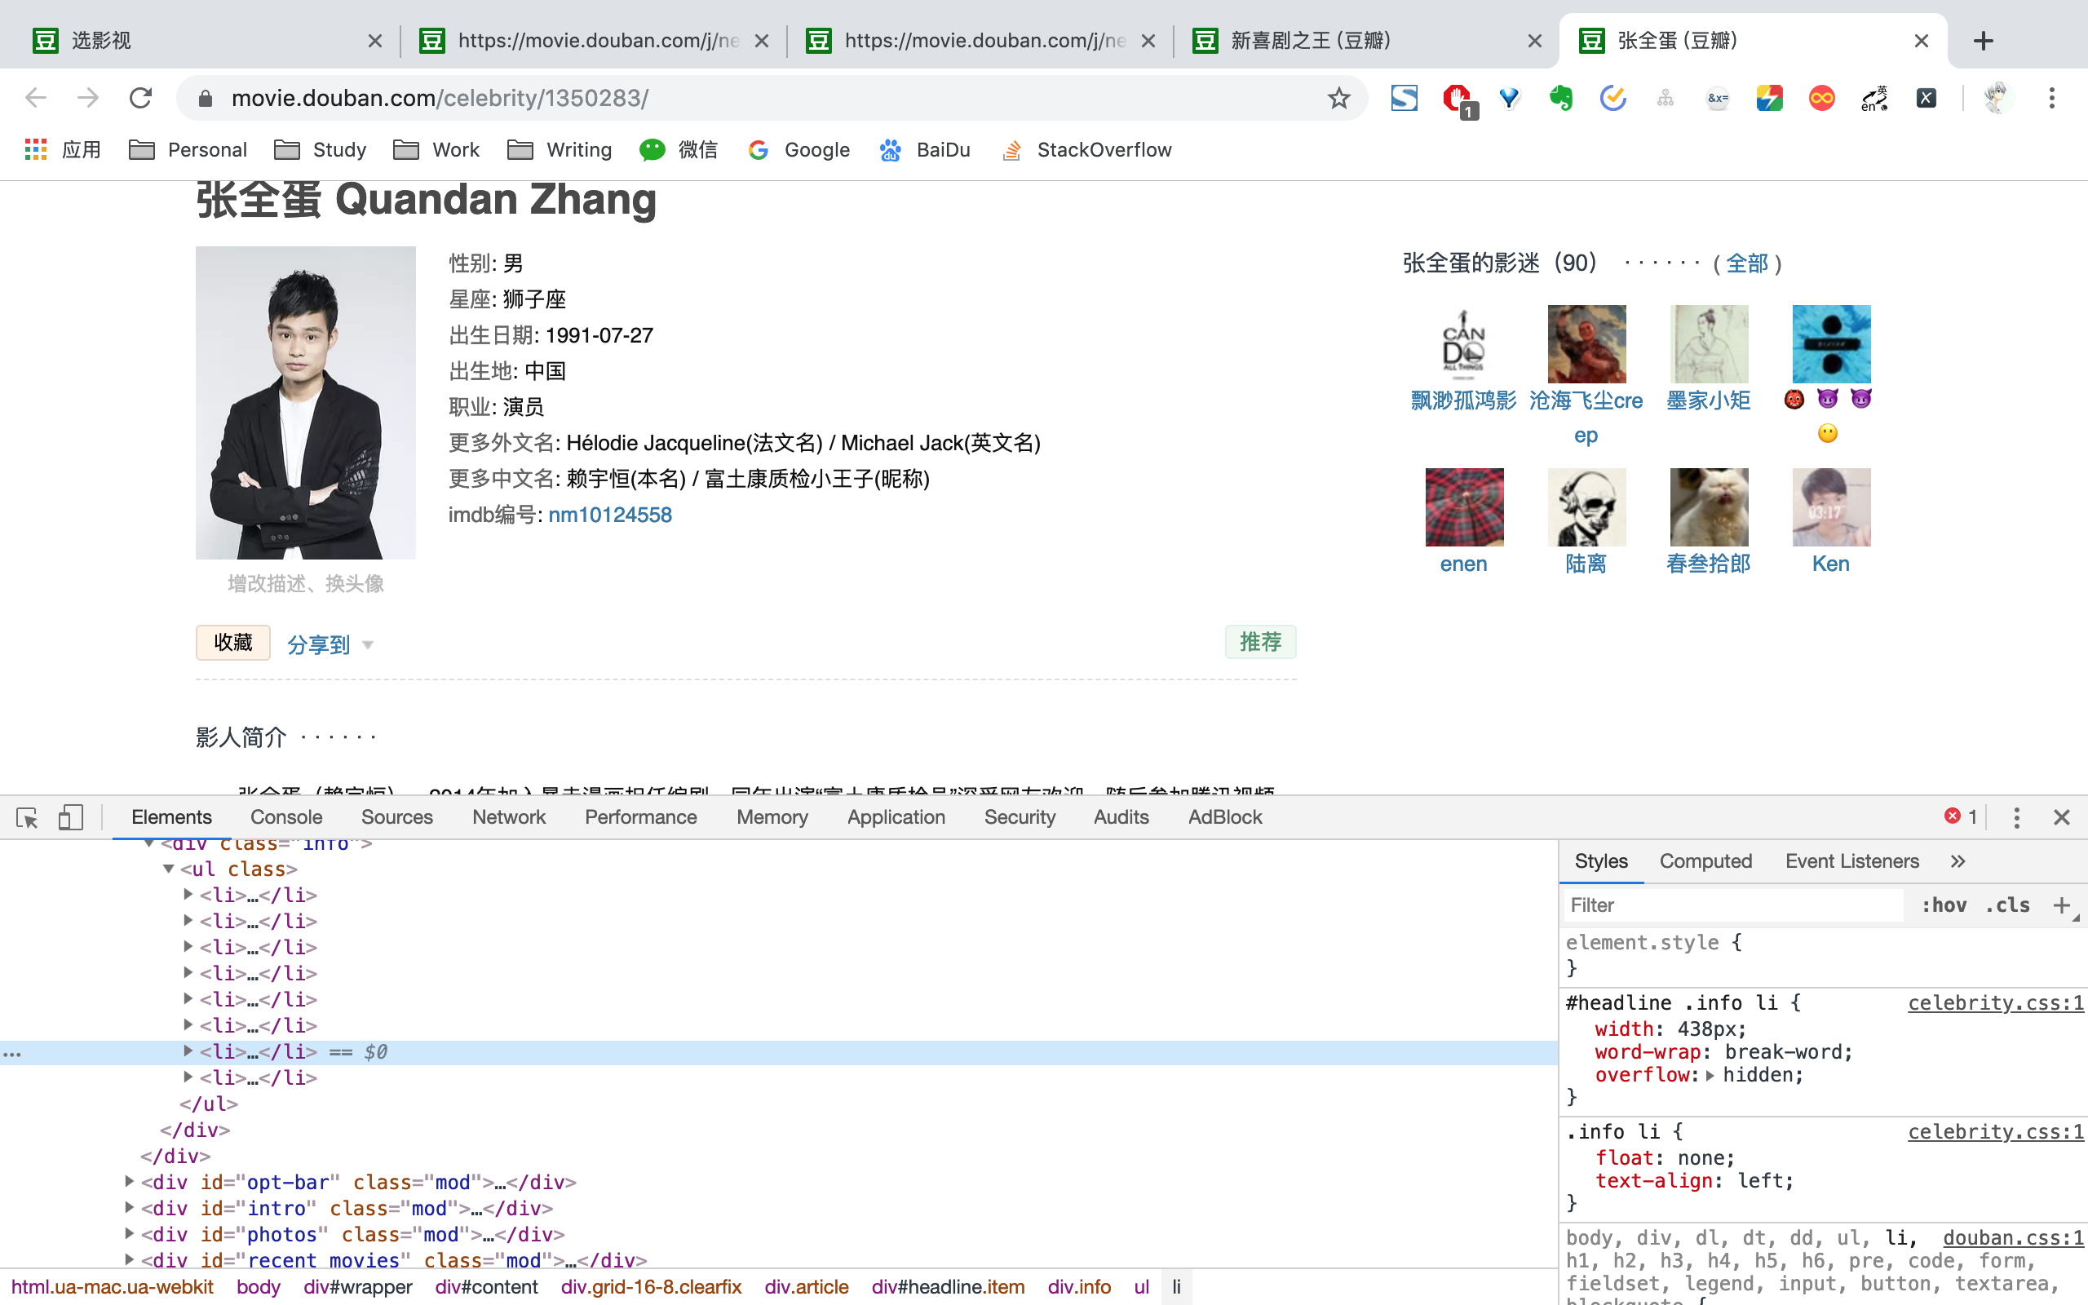Click the 收藏 collect button
Screen dimensions: 2088x1305
click(233, 642)
